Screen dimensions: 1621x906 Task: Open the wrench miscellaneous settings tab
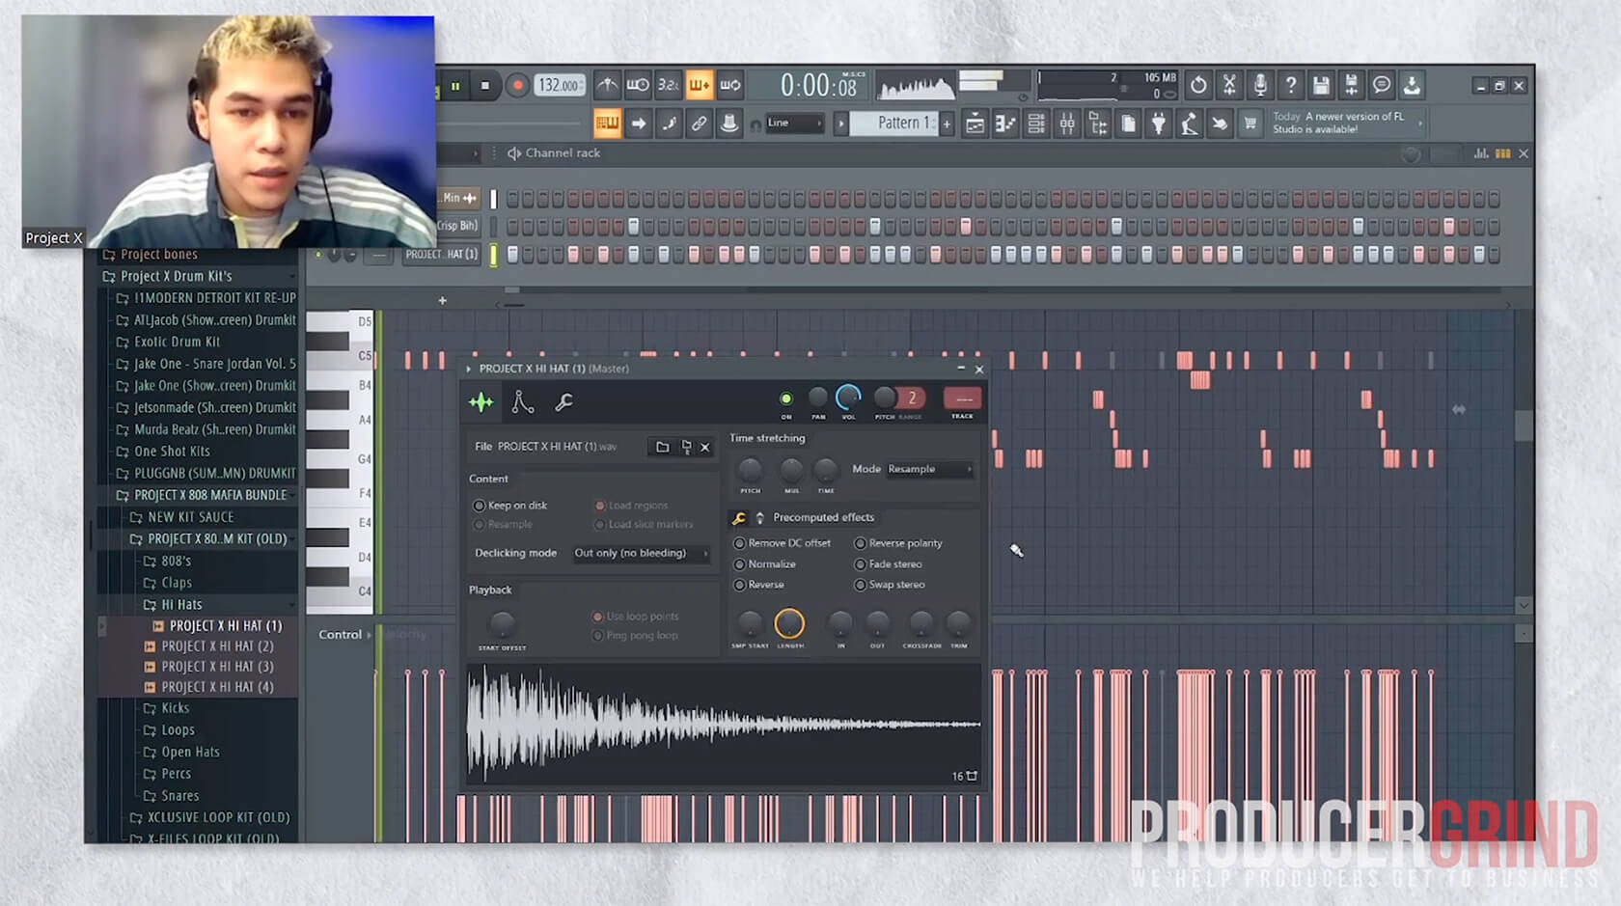tap(564, 402)
